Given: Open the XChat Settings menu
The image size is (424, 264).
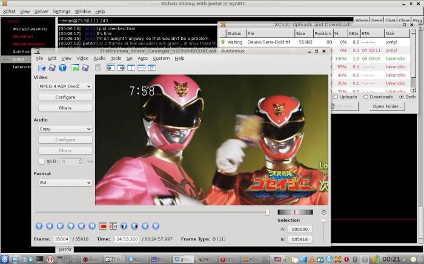Looking at the screenshot, I should tap(61, 11).
